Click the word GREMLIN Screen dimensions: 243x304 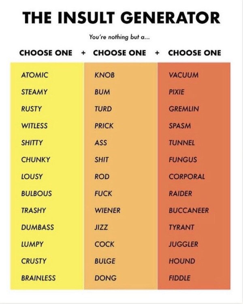click(x=184, y=109)
